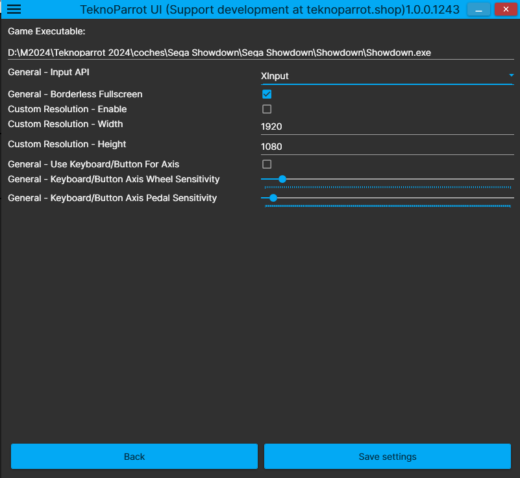Click the Back button
Viewport: 520px width, 478px height.
(x=134, y=457)
